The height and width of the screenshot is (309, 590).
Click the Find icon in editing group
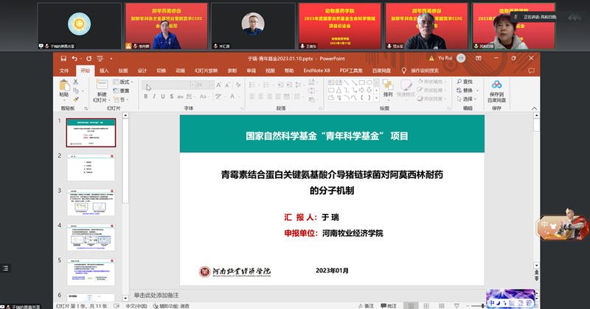click(x=467, y=82)
